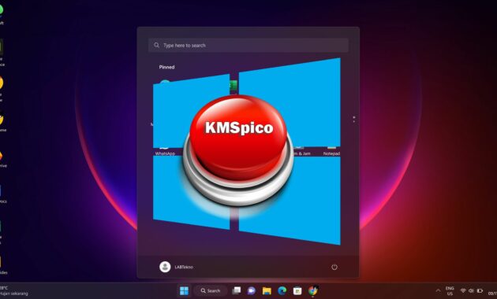Open the Windows Start button on taskbar
Screen dimensions: 497x299
(184, 291)
